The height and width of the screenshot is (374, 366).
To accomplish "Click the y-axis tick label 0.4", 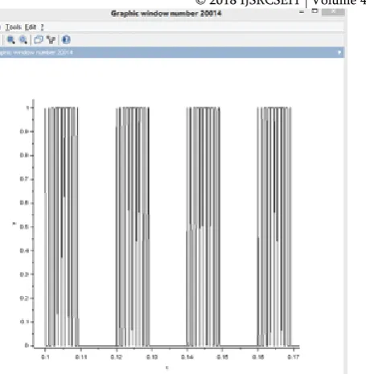I will 23,251.
